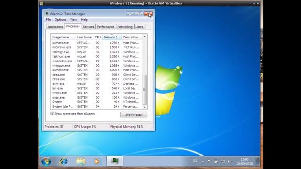
Task: Select the wininit.exe process row
Action: 96,93
